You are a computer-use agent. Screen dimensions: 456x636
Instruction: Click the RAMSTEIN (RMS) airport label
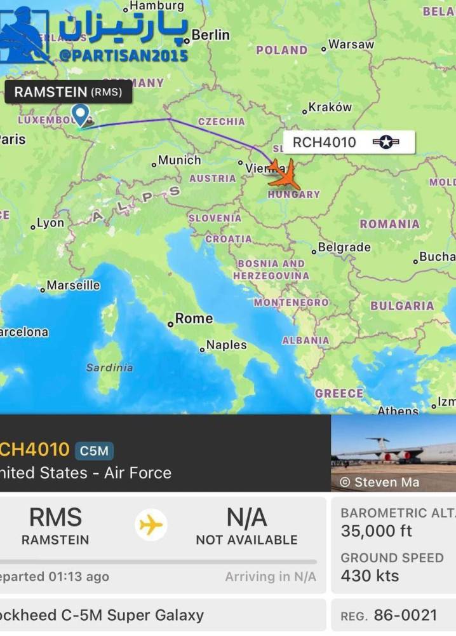[69, 92]
